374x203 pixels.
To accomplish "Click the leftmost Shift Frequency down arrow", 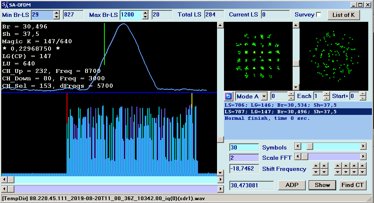I will (x=316, y=172).
